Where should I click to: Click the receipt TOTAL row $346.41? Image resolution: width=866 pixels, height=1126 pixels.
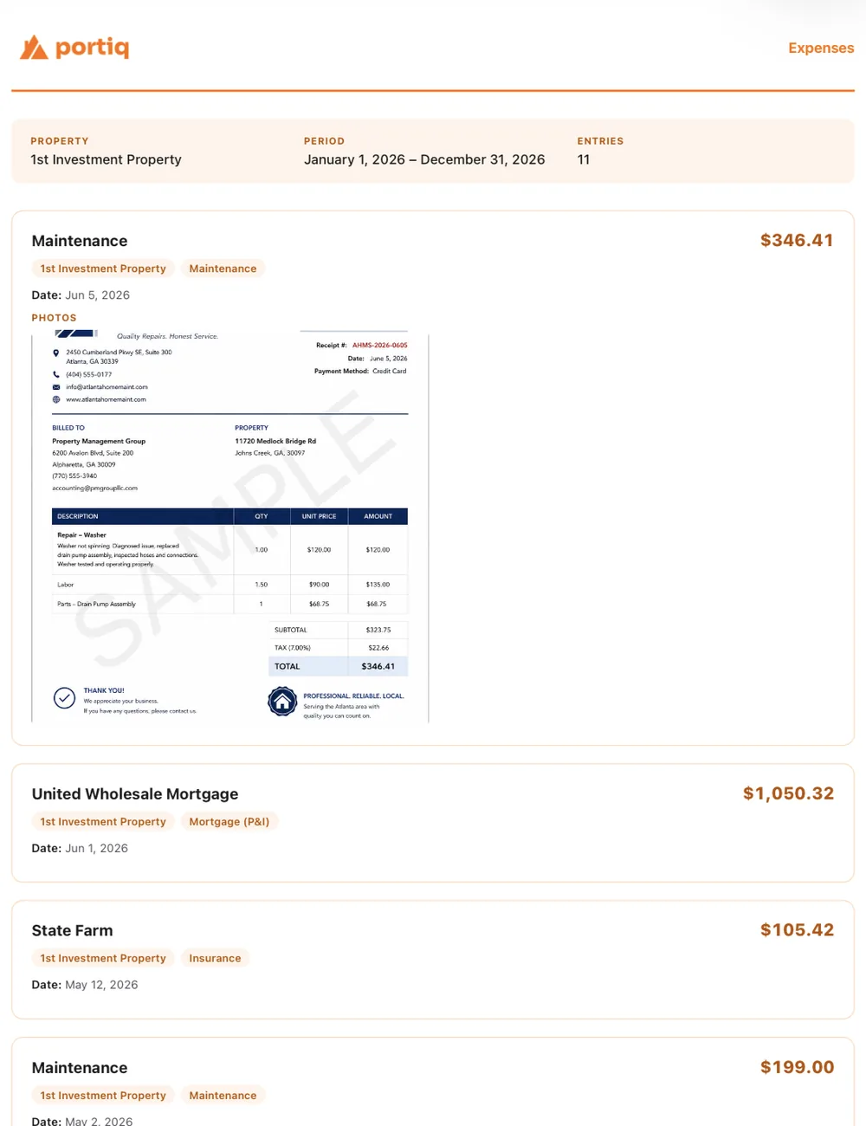[338, 666]
